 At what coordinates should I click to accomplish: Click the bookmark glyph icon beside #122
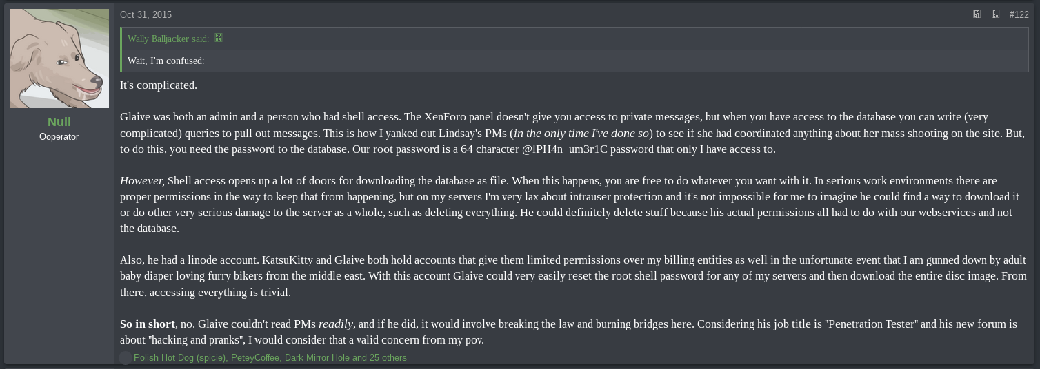coord(995,14)
